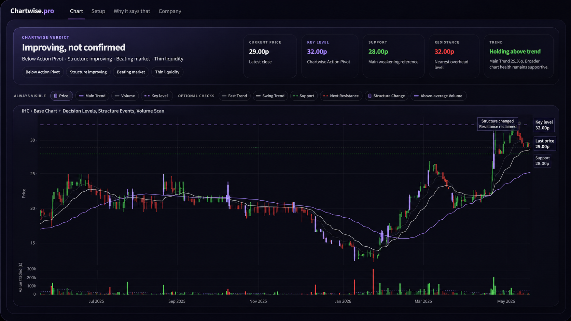This screenshot has width=571, height=321.
Task: Click the 300k volume axis value
Action: coord(31,269)
